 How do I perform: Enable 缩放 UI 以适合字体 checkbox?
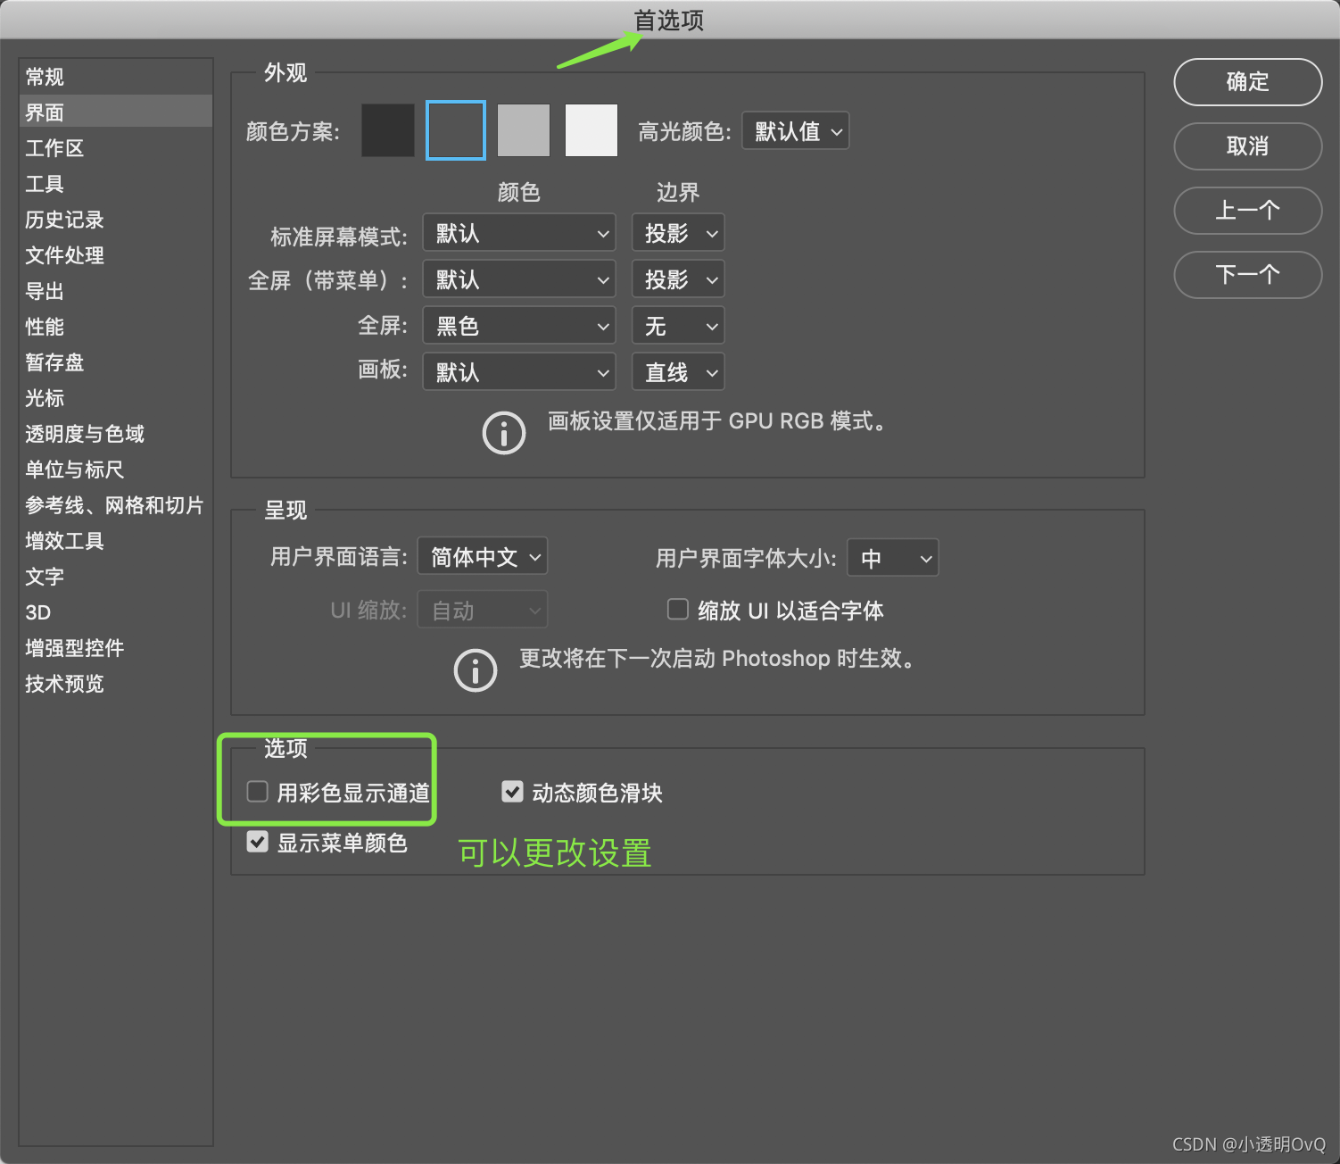678,610
